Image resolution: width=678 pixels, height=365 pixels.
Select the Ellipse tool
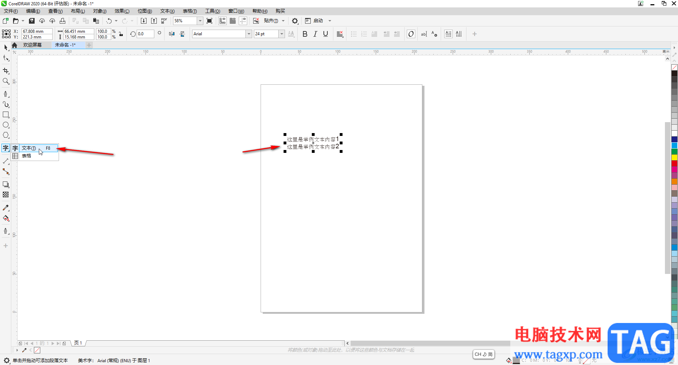(6, 125)
